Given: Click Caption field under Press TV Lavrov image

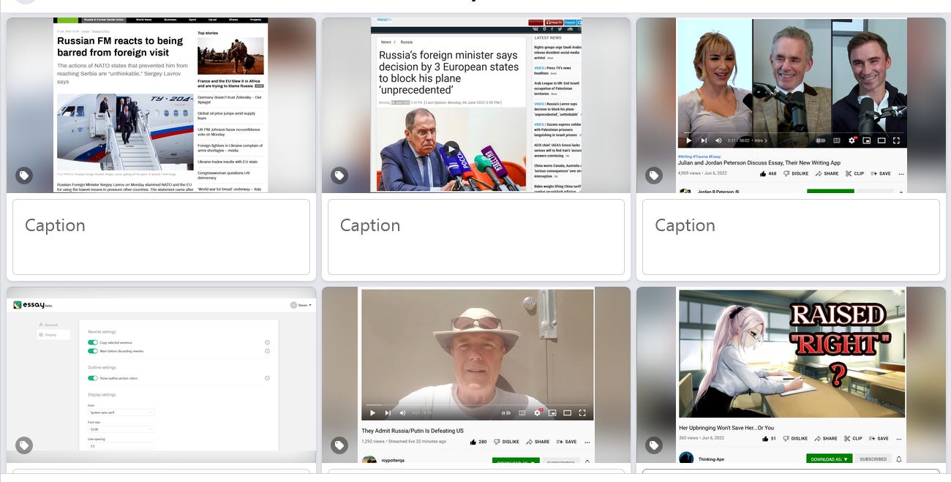Looking at the screenshot, I should (x=475, y=237).
